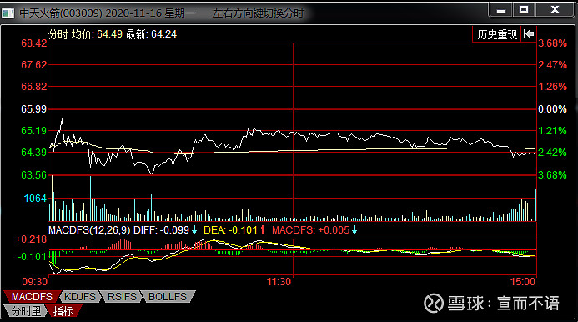Close the chart window
Screen dimensions: 578x322
tap(555, 9)
